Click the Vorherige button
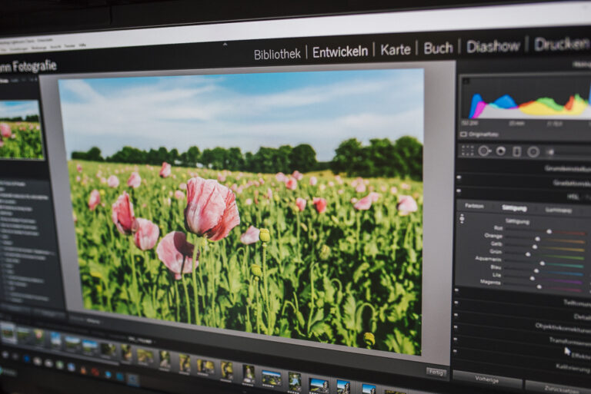Viewport: 591px width, 394px height. point(486,379)
